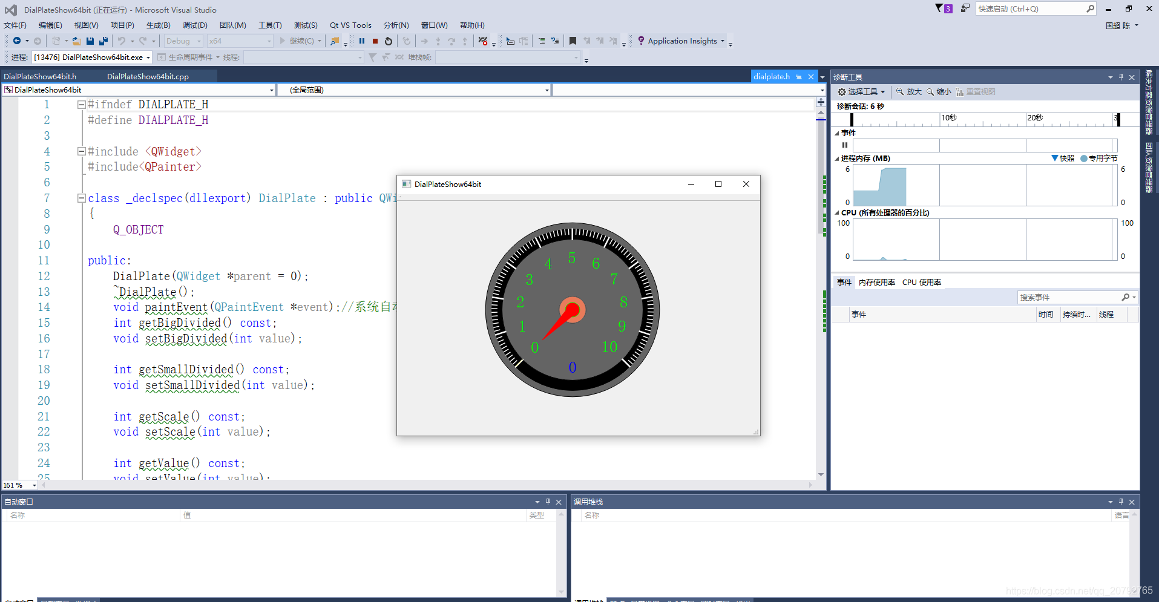Image resolution: width=1159 pixels, height=602 pixels.
Task: Click the Find in Files icon
Action: [335, 41]
